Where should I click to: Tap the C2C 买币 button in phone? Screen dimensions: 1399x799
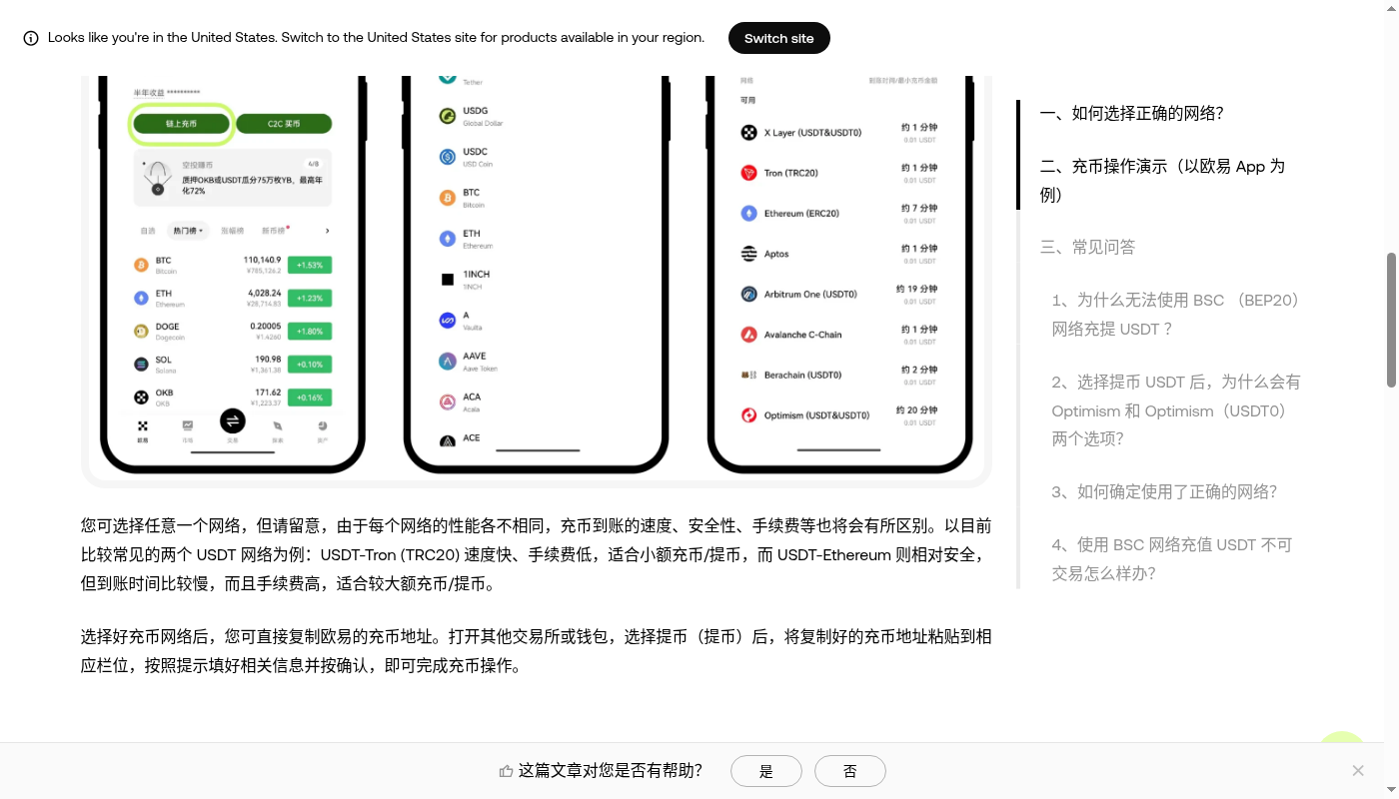pos(284,124)
